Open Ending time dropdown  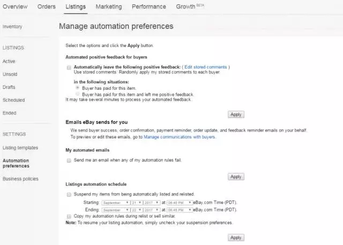[180, 210]
